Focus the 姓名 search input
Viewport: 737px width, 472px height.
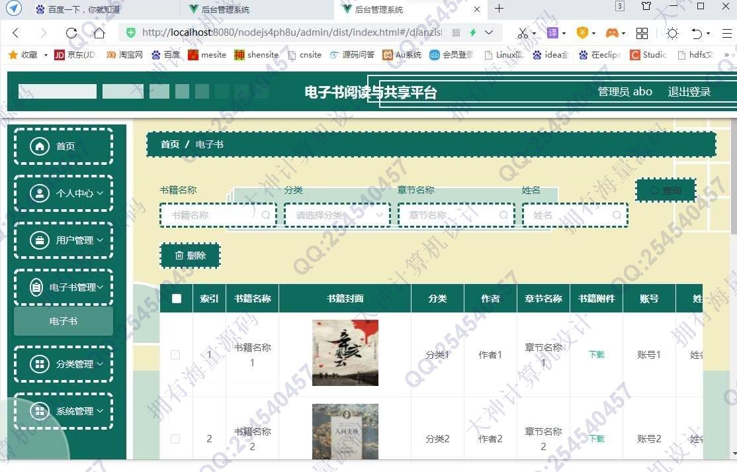coord(576,215)
